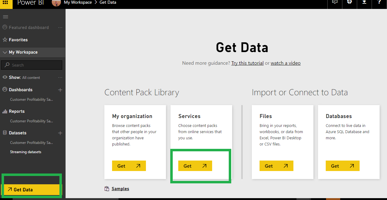Click the yellow Get Data button in sidebar

click(x=31, y=190)
